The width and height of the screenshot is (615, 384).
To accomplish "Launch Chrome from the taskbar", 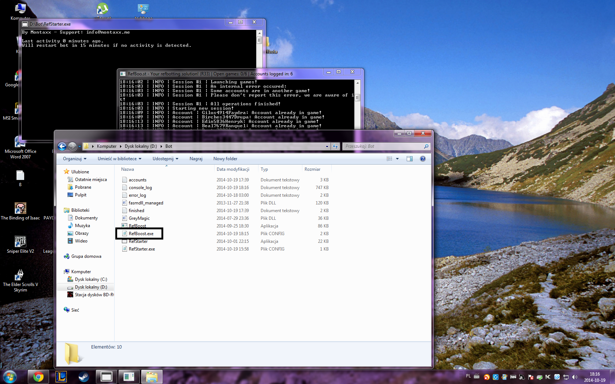I will click(x=38, y=377).
